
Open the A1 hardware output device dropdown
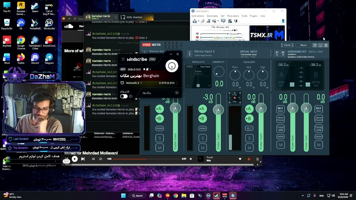pyautogui.click(x=277, y=53)
